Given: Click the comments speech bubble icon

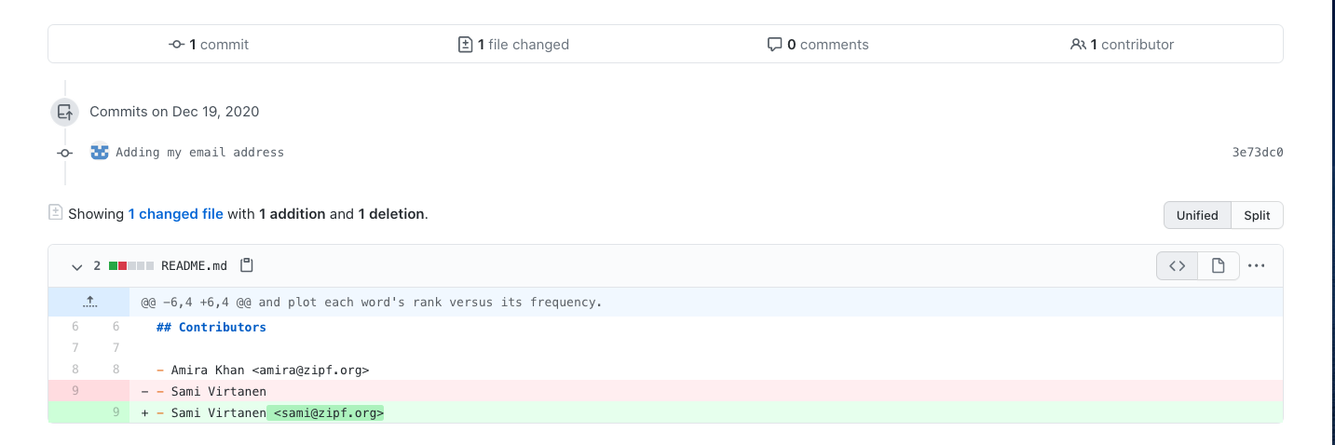Looking at the screenshot, I should (x=774, y=45).
